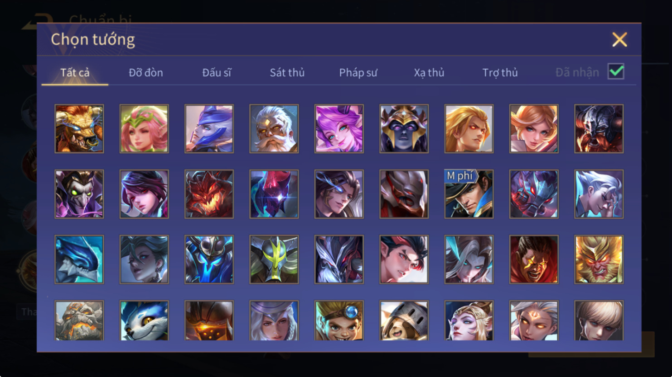Open the Đấu sĩ tab

[x=217, y=72]
